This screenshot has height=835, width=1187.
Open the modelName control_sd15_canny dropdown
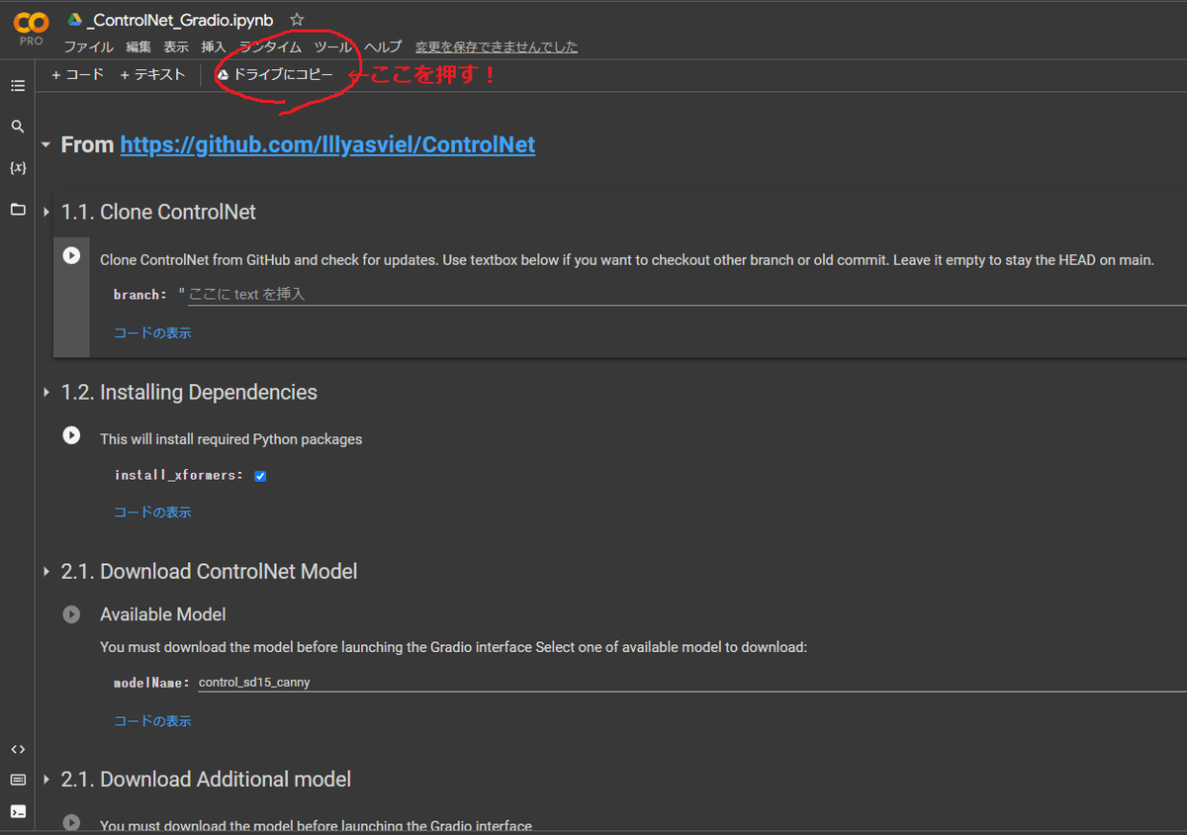pos(690,683)
